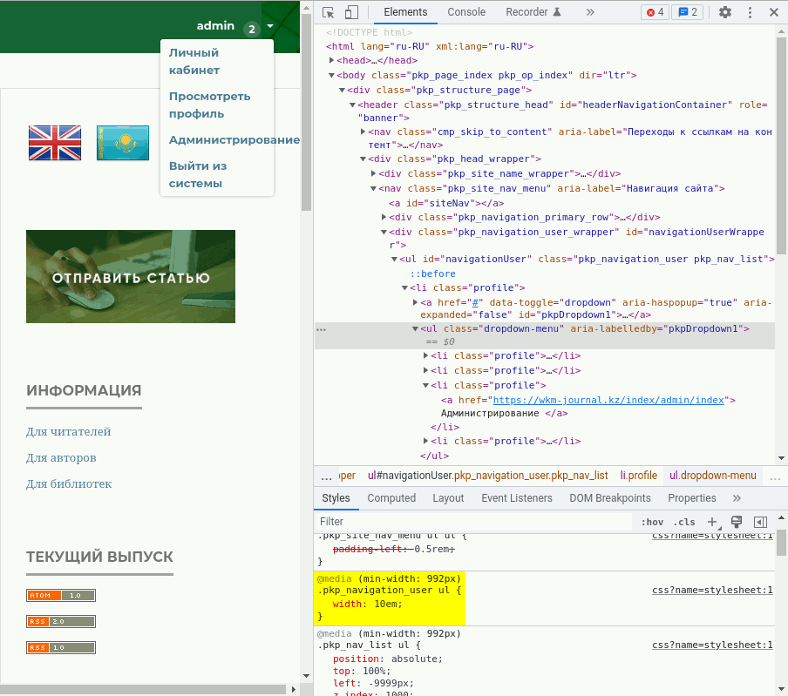This screenshot has width=788, height=696.
Task: Show the computed styles sidebar icon
Action: pos(760,522)
